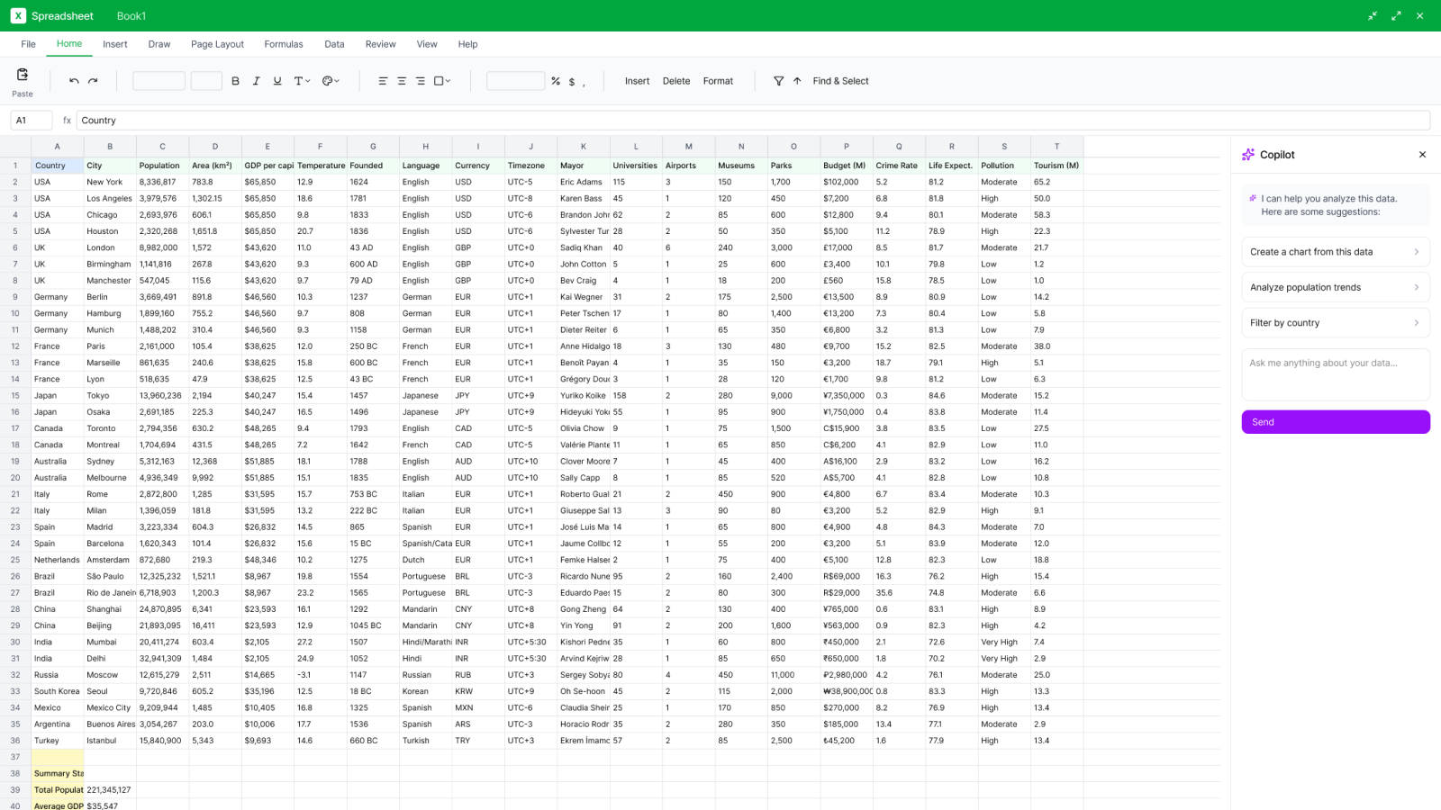Open the text color dropdown
This screenshot has width=1441, height=810.
point(302,81)
